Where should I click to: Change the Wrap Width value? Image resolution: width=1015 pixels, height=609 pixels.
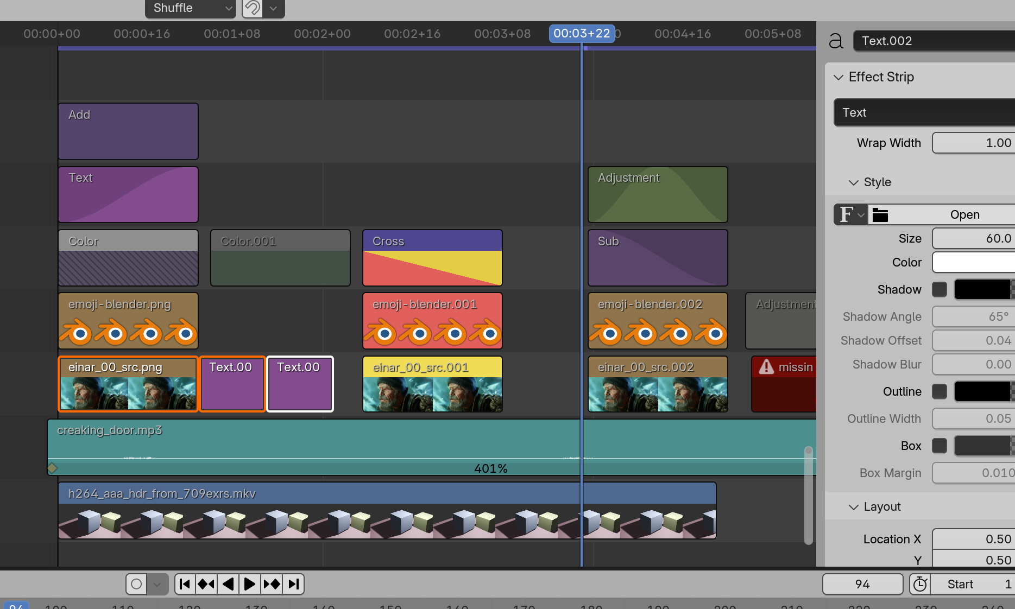pos(973,143)
